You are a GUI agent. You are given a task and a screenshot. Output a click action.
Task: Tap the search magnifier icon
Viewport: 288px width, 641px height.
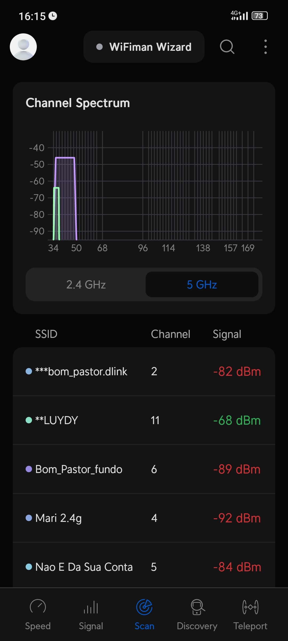(x=227, y=47)
